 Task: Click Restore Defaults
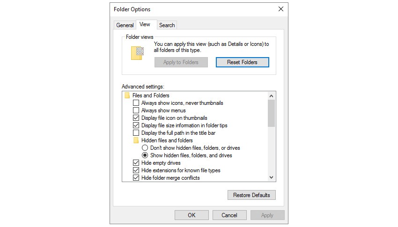pyautogui.click(x=251, y=195)
